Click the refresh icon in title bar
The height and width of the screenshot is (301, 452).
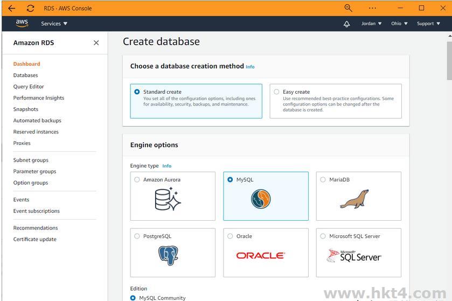pyautogui.click(x=31, y=9)
